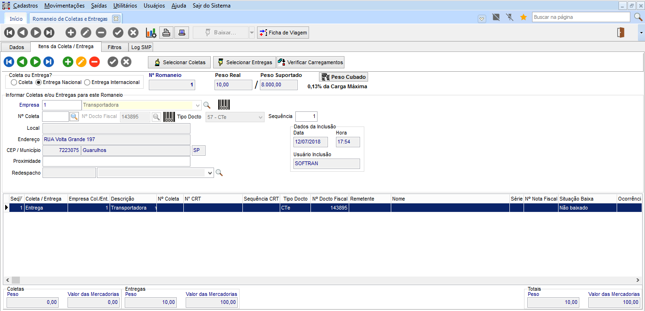Click in Buscar na página field
645x311 pixels.
click(x=581, y=17)
